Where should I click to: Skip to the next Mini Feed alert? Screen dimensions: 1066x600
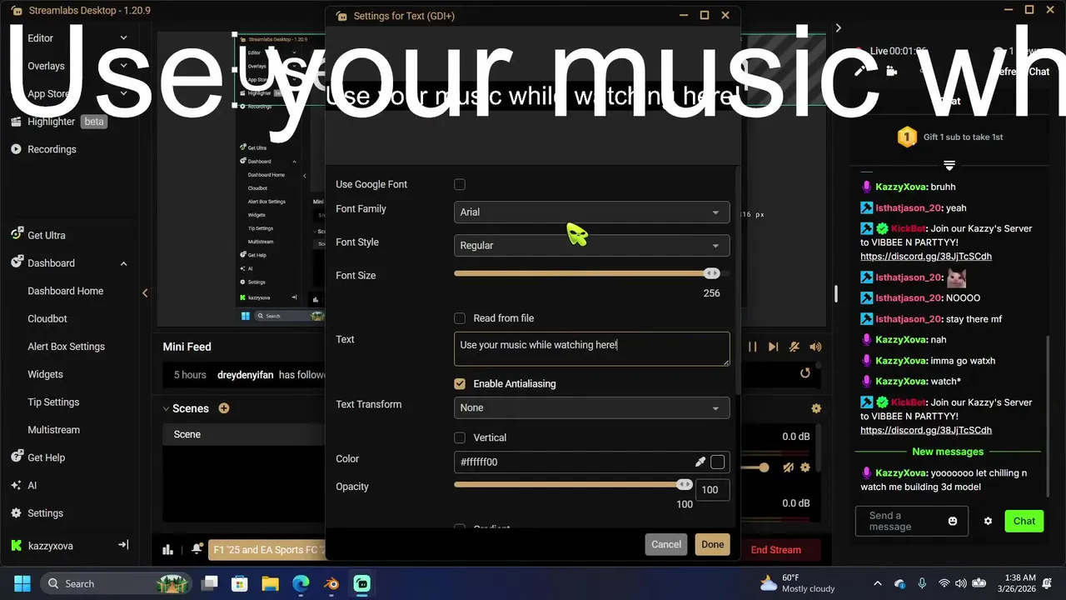pyautogui.click(x=773, y=347)
